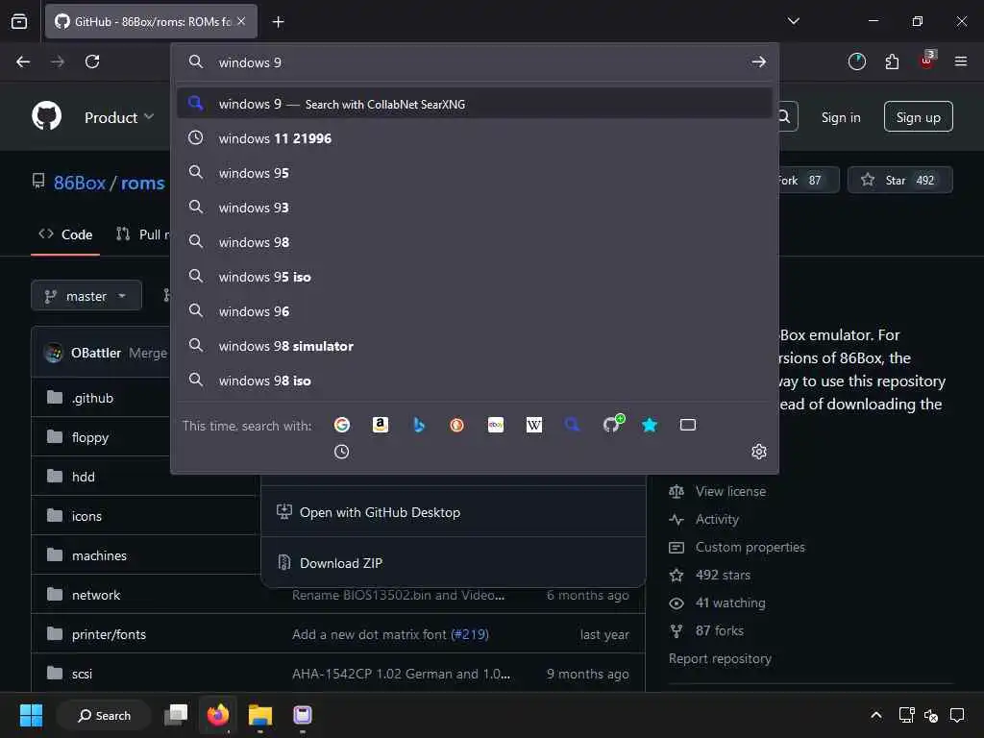Open the hdd folder

point(83,477)
